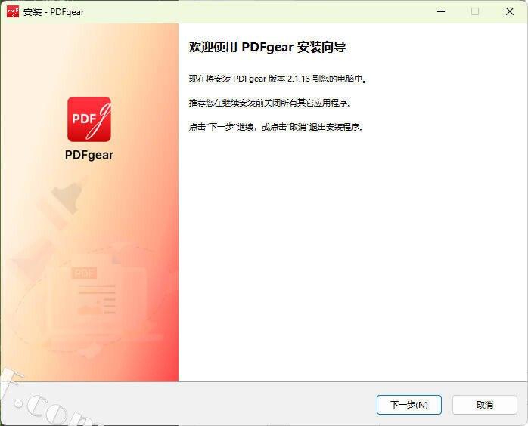Click the red PDFgear logo

click(x=89, y=119)
